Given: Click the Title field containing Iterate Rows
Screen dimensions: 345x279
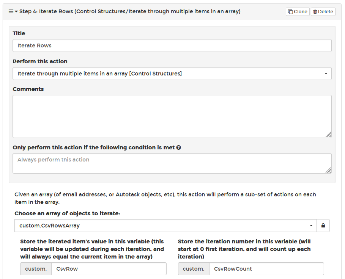Looking at the screenshot, I should pos(172,45).
